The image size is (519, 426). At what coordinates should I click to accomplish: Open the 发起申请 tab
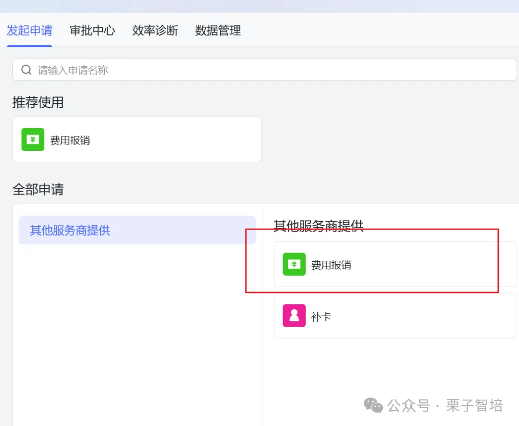point(29,30)
